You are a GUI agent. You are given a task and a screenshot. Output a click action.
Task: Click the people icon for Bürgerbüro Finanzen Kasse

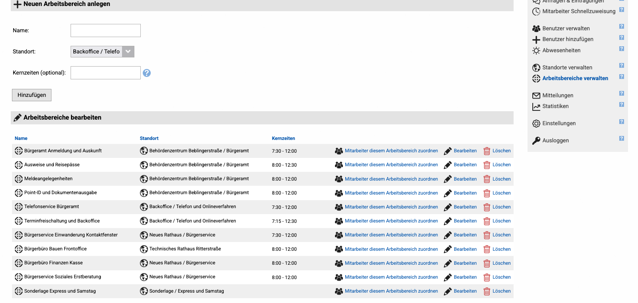pos(339,263)
